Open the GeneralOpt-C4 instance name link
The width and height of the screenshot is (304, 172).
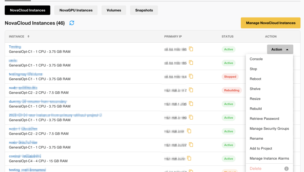25,156
